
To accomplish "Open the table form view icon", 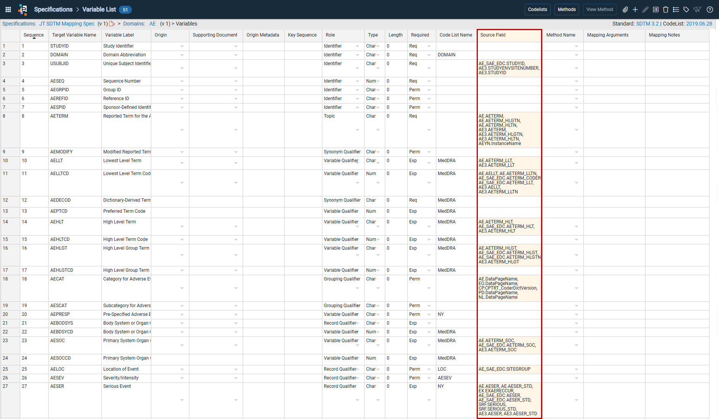I will click(x=656, y=10).
